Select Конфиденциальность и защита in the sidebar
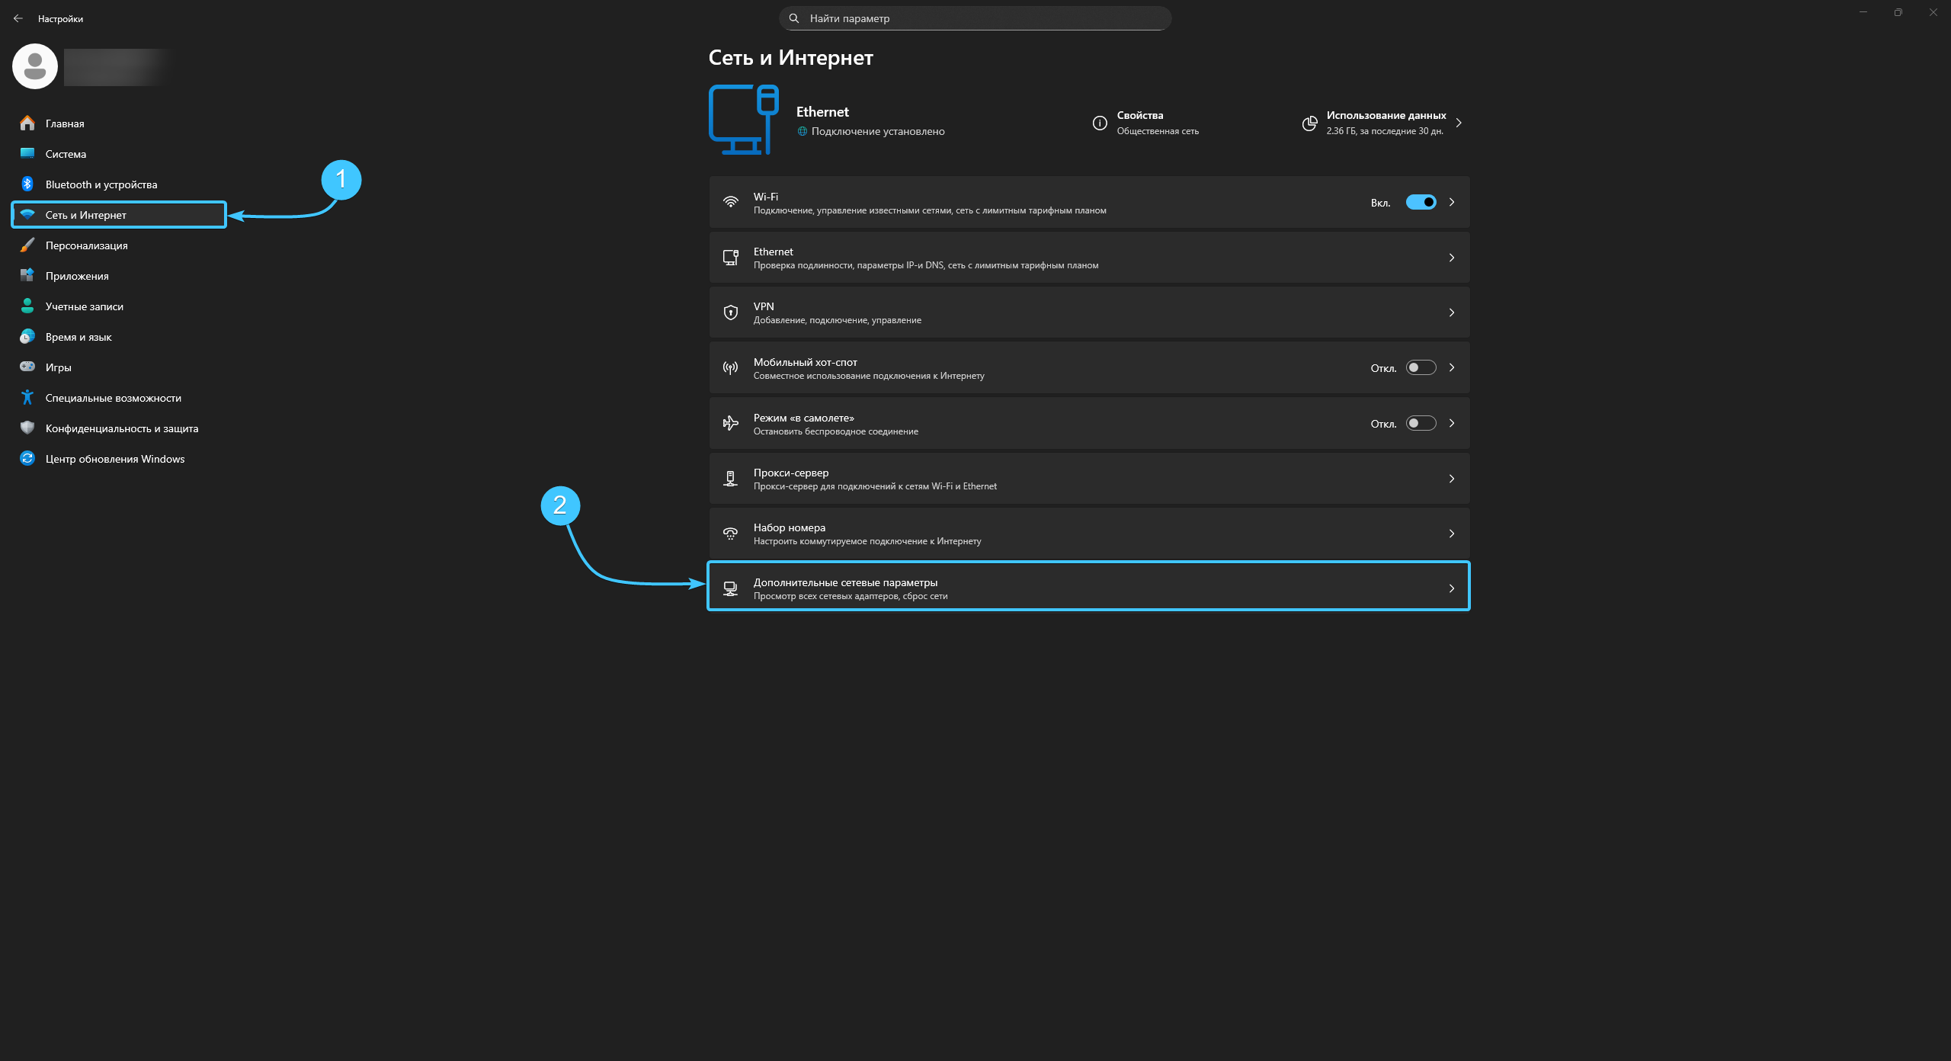Screen dimensions: 1951x1061 (x=121, y=428)
